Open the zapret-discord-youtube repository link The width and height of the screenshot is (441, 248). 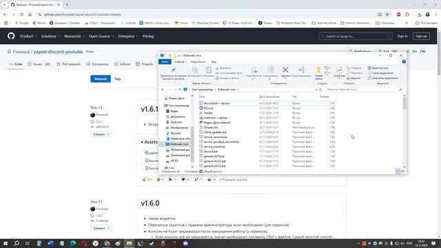[58, 52]
